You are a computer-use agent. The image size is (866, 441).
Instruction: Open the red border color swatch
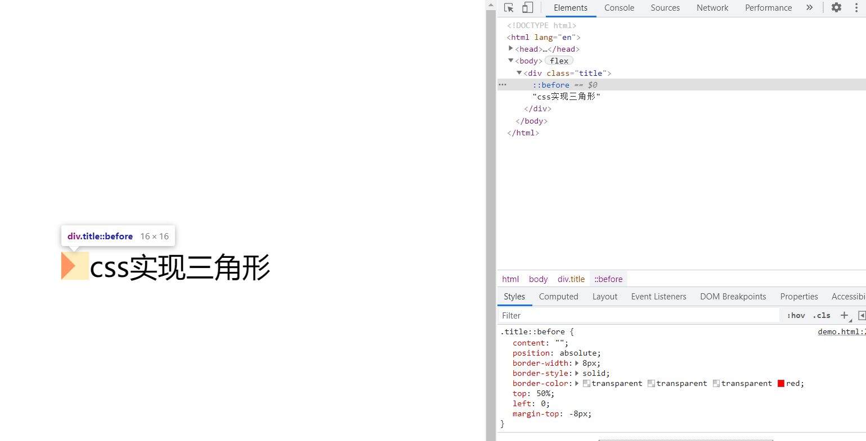(x=781, y=384)
